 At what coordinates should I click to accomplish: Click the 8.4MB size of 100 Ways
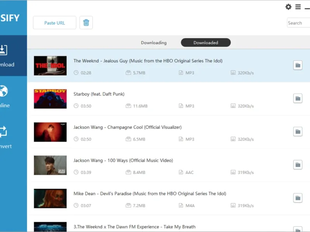click(x=139, y=172)
